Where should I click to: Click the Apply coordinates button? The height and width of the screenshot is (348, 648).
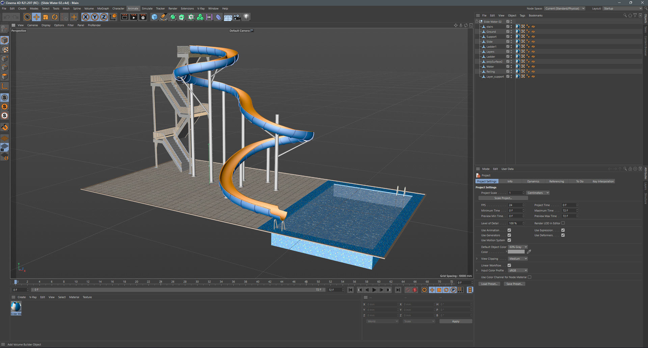456,321
